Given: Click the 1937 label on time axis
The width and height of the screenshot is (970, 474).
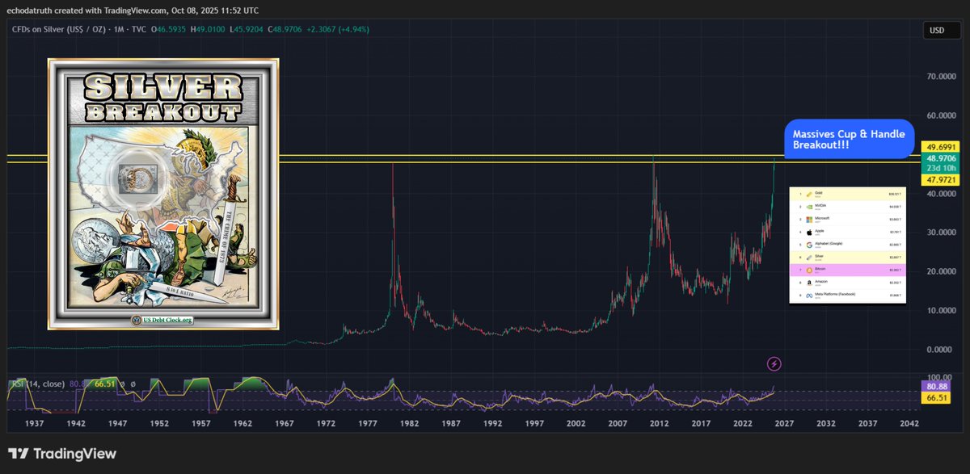Looking at the screenshot, I should pyautogui.click(x=35, y=422).
